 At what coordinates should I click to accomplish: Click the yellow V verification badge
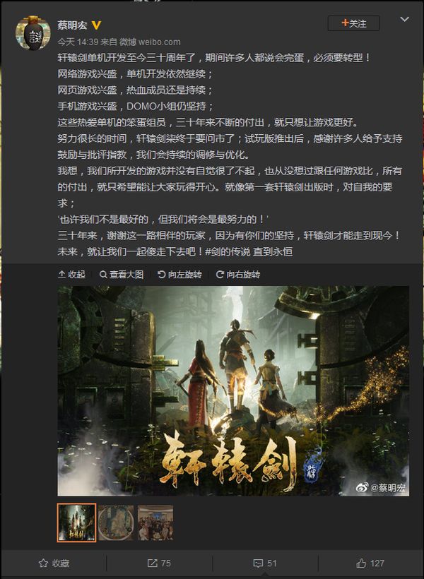[97, 25]
